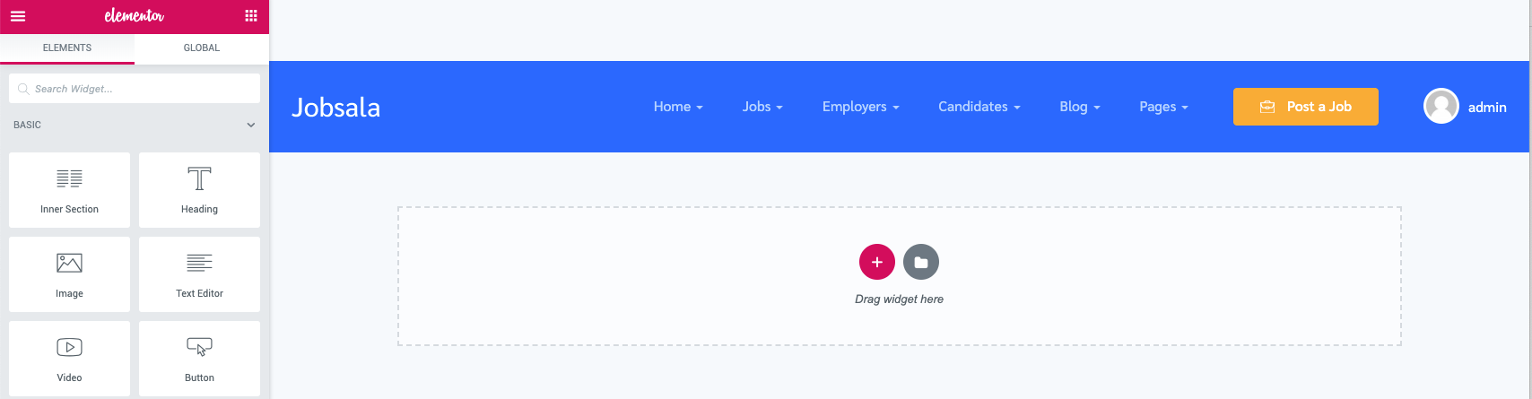Click the add new section plus button
Viewport: 1532px width, 399px height.
pos(876,262)
